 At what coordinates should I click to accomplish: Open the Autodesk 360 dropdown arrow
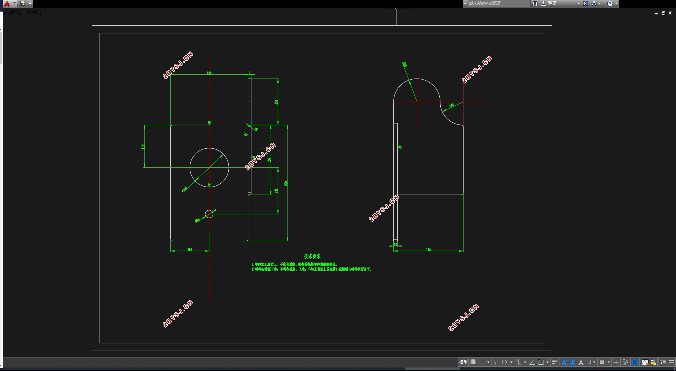point(600,4)
